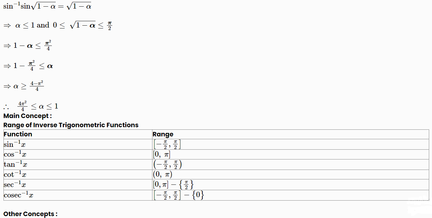Select the sin⁻¹x table cell
Viewport: 432px width, 218px height.
[78, 144]
